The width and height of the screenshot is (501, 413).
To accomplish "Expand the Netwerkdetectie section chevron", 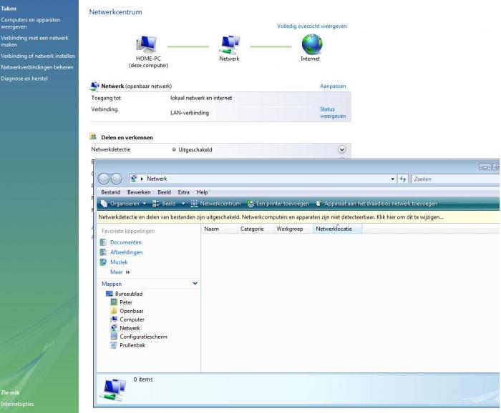I will click(341, 149).
